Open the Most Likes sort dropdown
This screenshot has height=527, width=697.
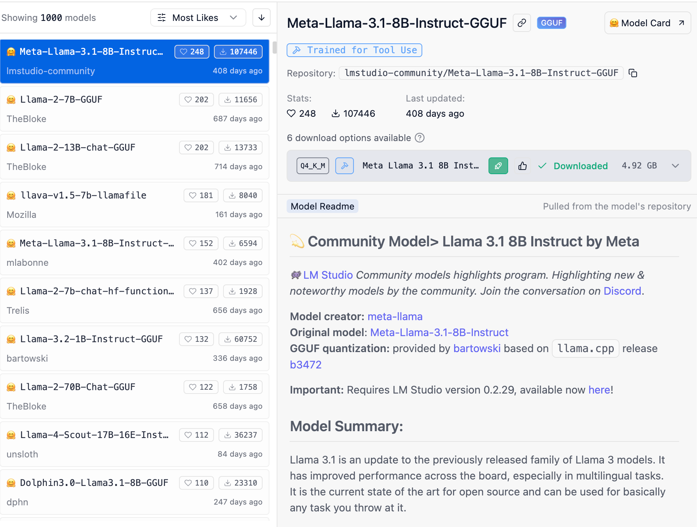pos(198,17)
